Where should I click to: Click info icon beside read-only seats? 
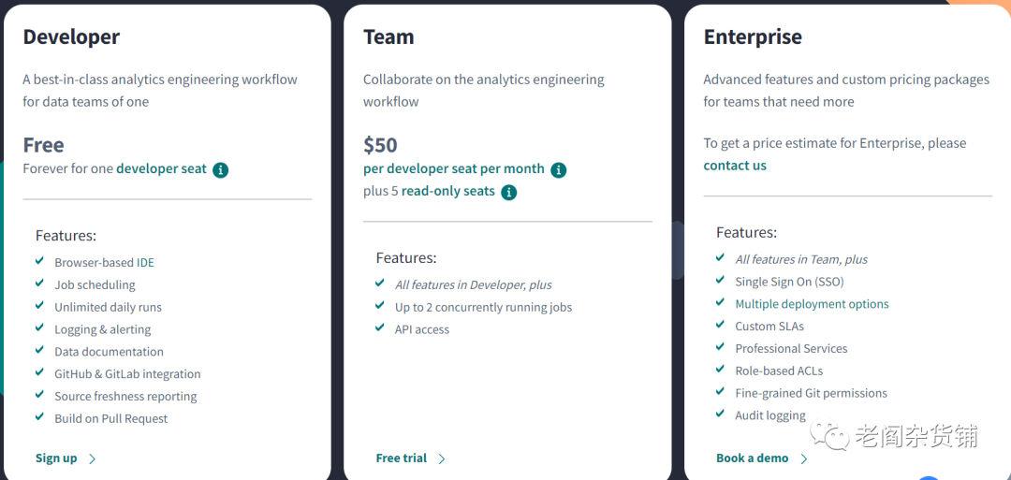[x=509, y=192]
